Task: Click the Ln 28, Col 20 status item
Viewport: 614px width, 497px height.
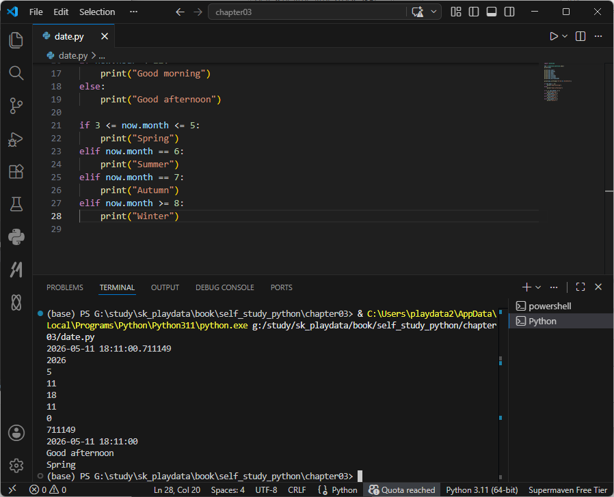Action: click(x=176, y=490)
